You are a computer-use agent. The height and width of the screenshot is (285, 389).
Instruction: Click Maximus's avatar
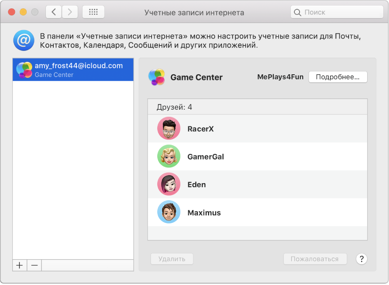tap(169, 212)
